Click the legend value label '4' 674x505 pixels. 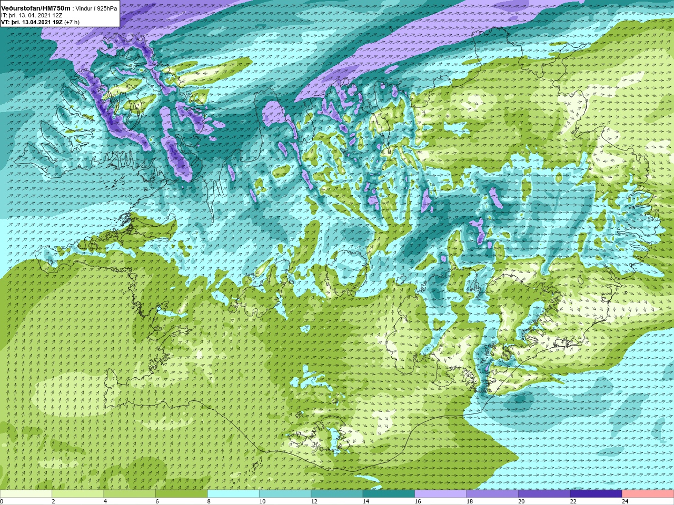105,501
